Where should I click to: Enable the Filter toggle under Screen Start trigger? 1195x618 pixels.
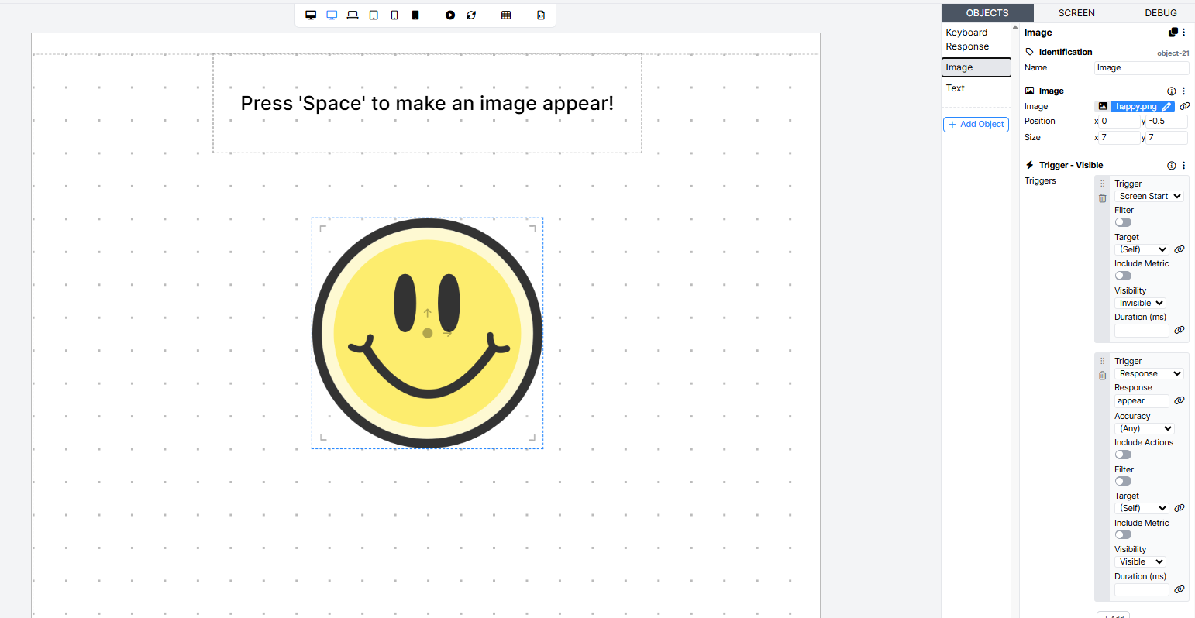tap(1122, 222)
